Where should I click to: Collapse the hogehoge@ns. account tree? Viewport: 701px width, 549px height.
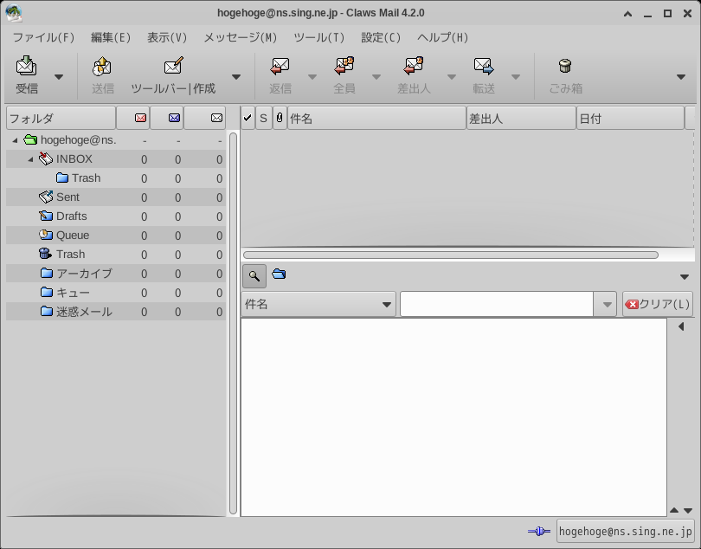tap(16, 140)
